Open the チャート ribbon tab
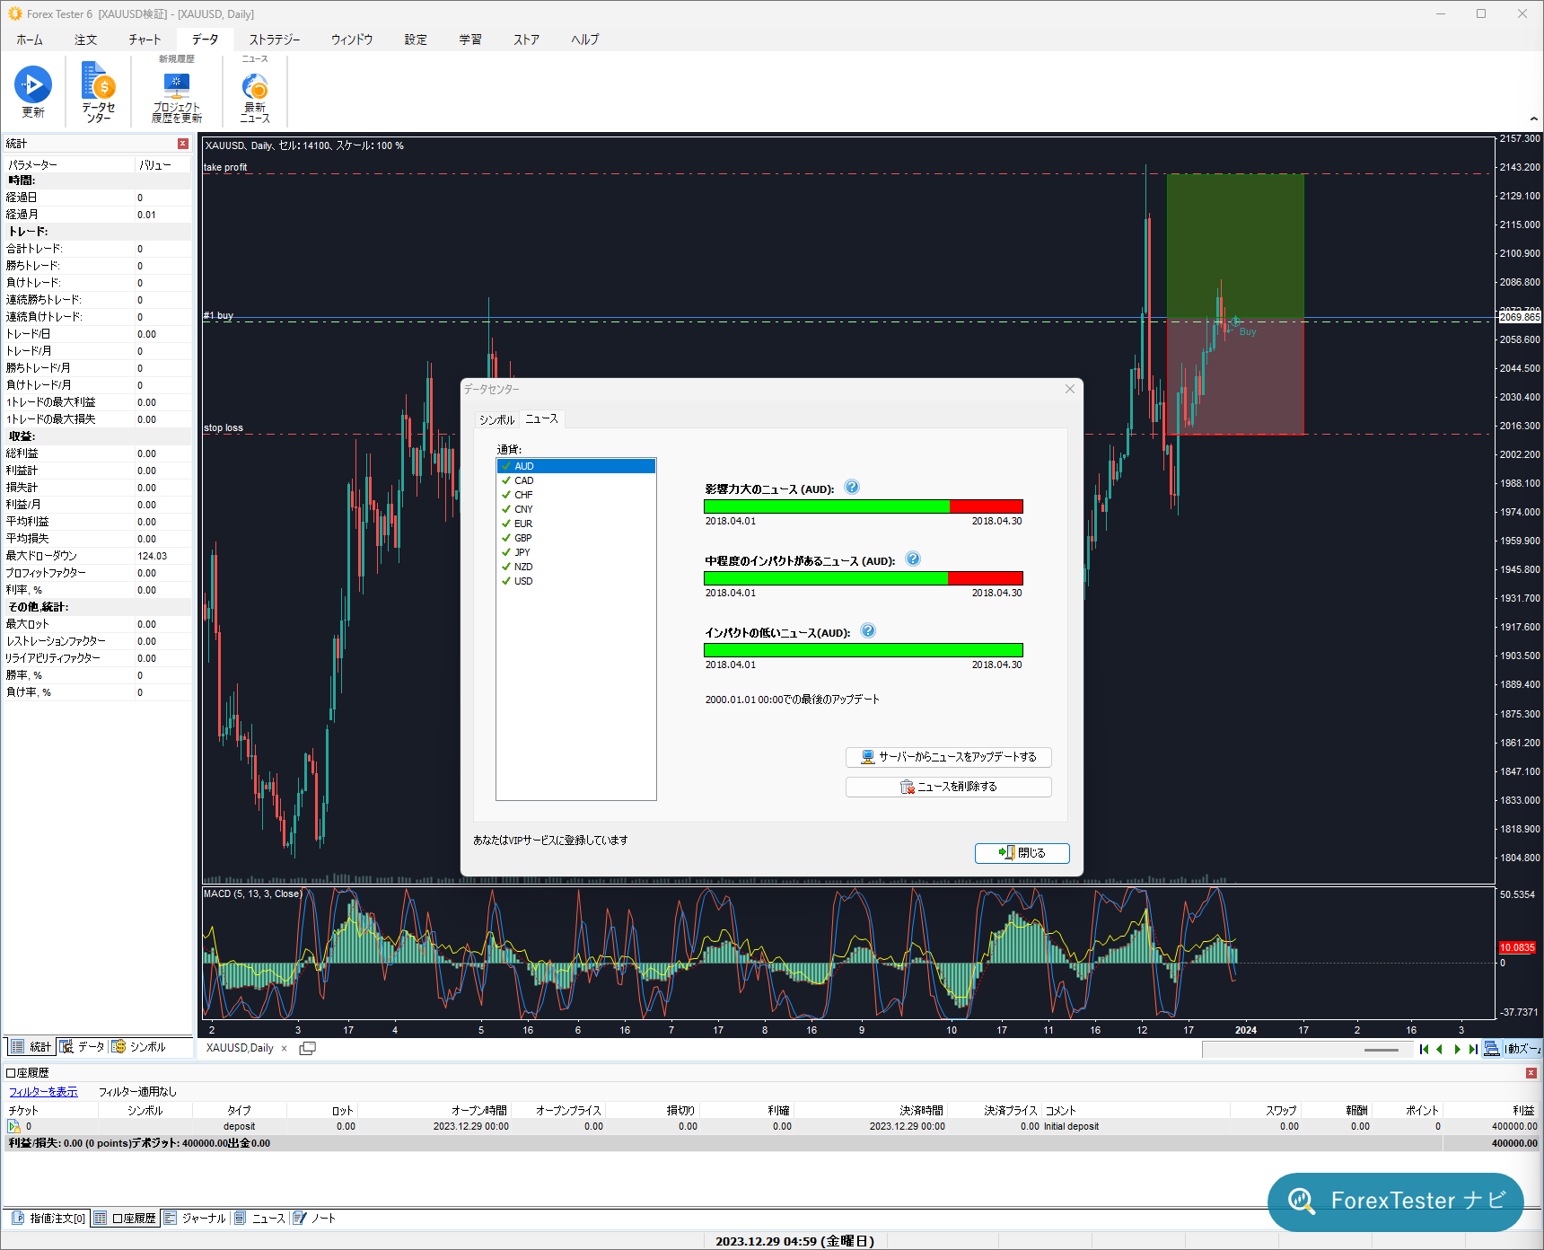 (145, 40)
